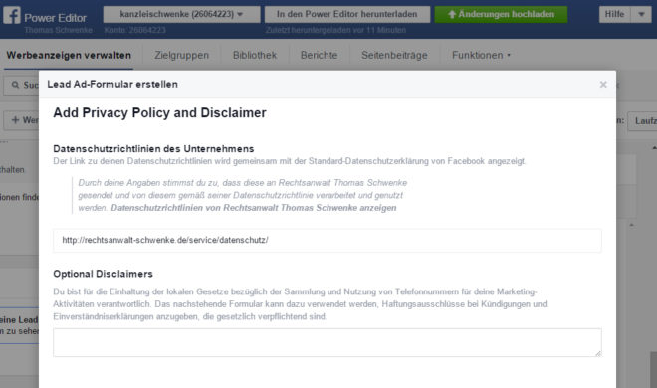The width and height of the screenshot is (657, 388).
Task: Click the Power Editor title text
Action: [x=56, y=18]
